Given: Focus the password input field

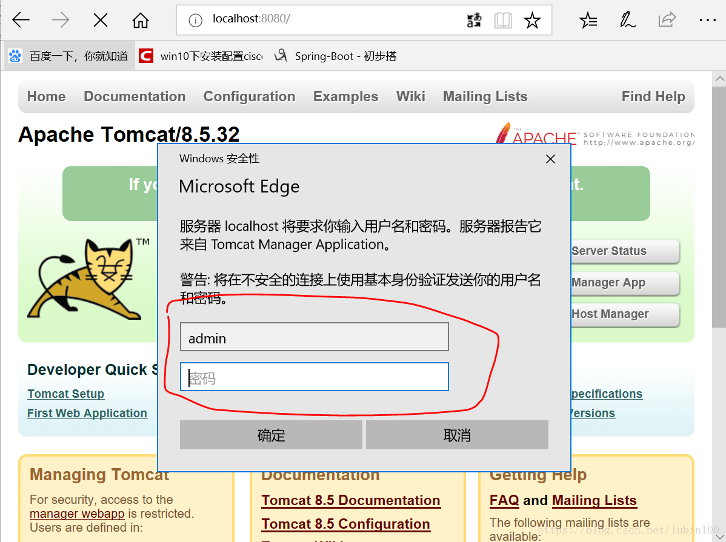Looking at the screenshot, I should tap(315, 377).
